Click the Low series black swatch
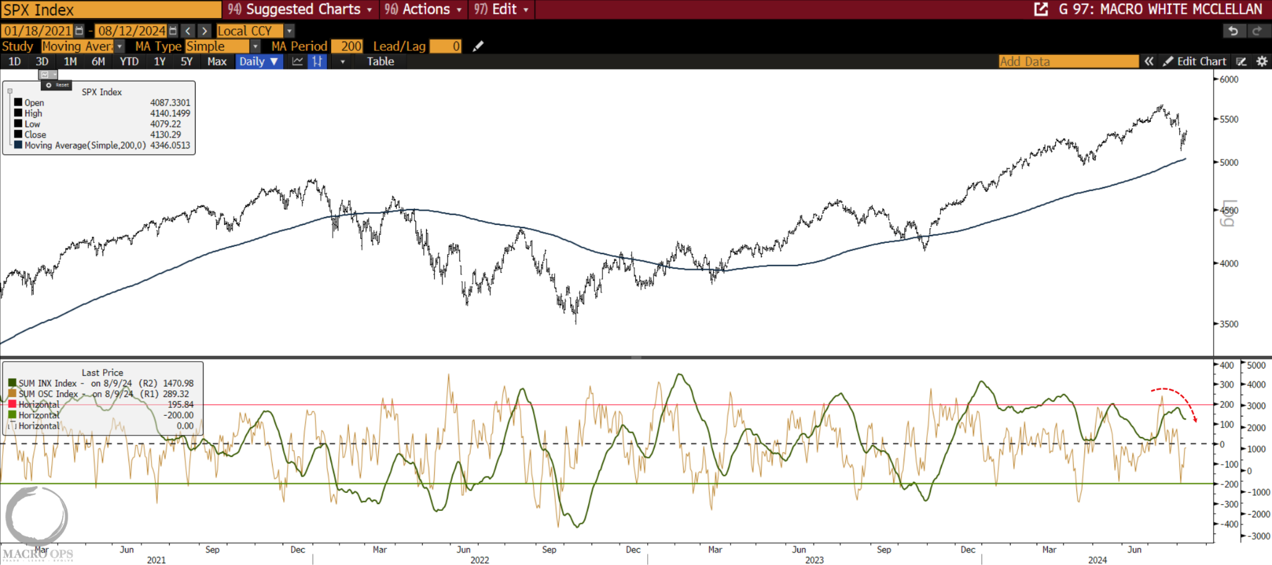The height and width of the screenshot is (565, 1272). point(18,124)
